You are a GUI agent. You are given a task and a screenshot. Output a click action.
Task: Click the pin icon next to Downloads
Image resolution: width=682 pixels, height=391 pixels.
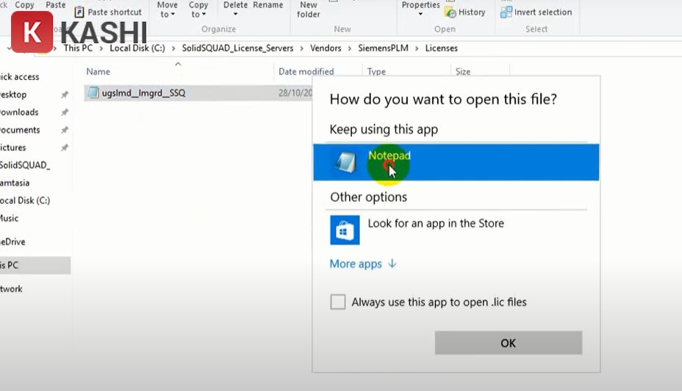[65, 112]
